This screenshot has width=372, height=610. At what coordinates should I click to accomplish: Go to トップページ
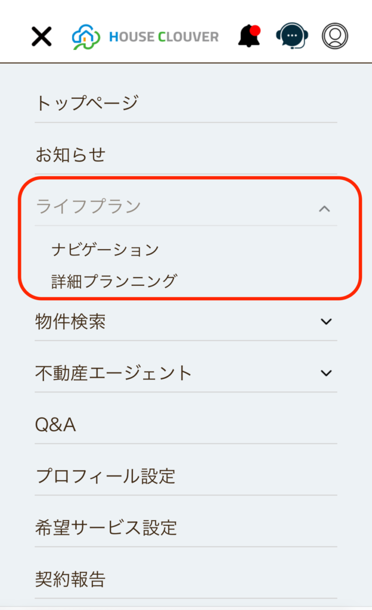click(x=87, y=103)
